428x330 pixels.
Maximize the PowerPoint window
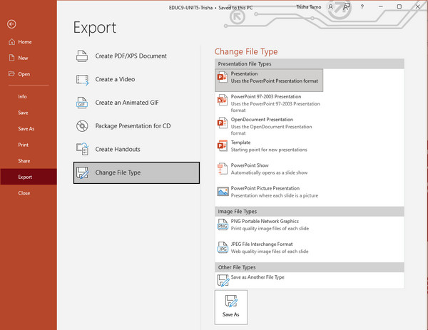399,6
